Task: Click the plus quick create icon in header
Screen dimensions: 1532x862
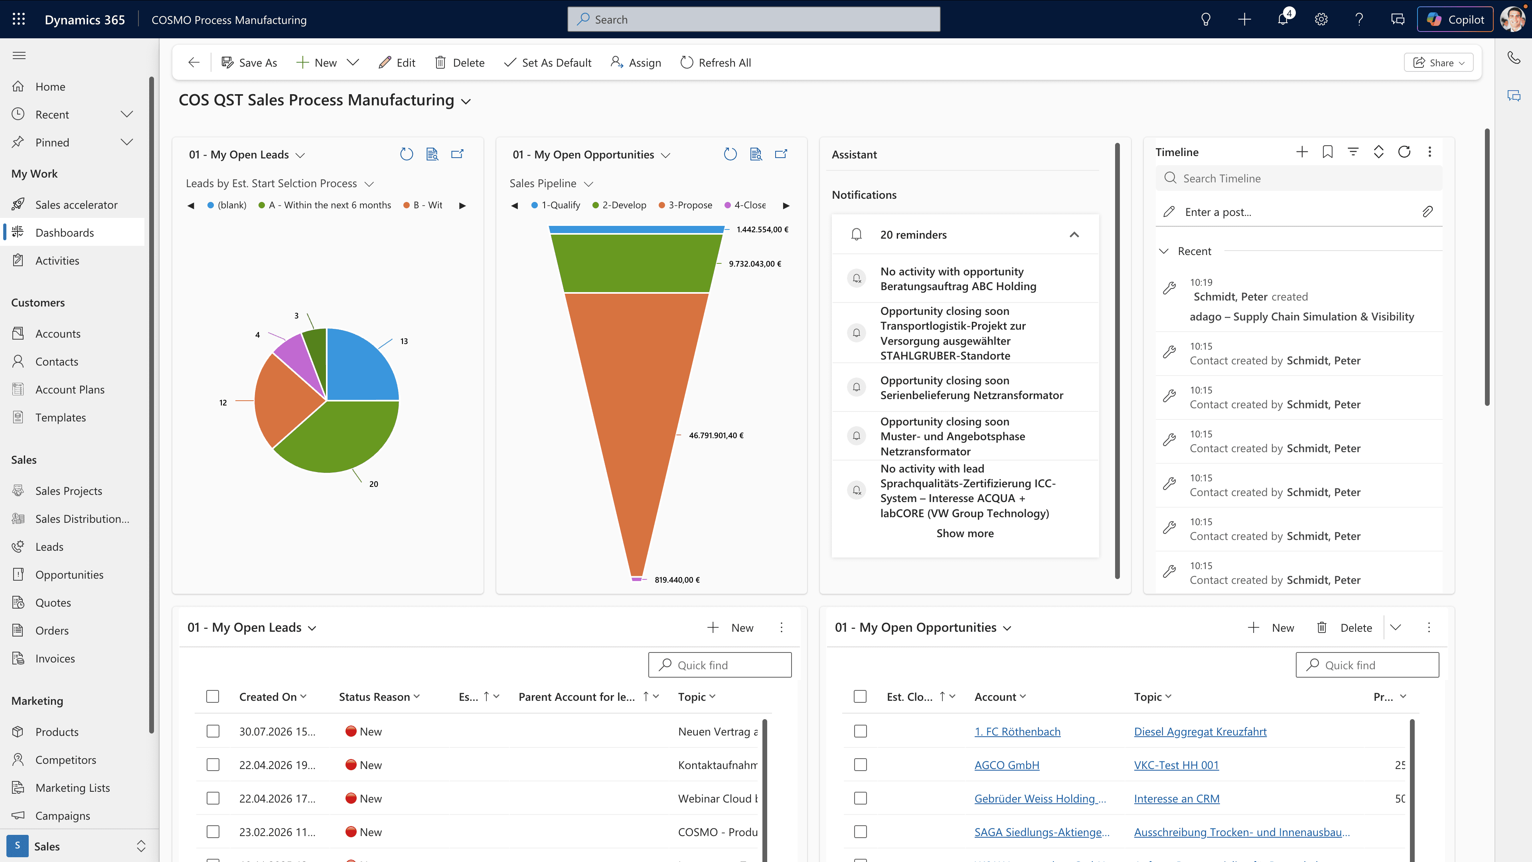Action: click(1244, 19)
